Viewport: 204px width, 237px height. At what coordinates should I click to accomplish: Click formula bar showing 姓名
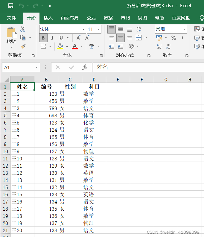point(148,67)
